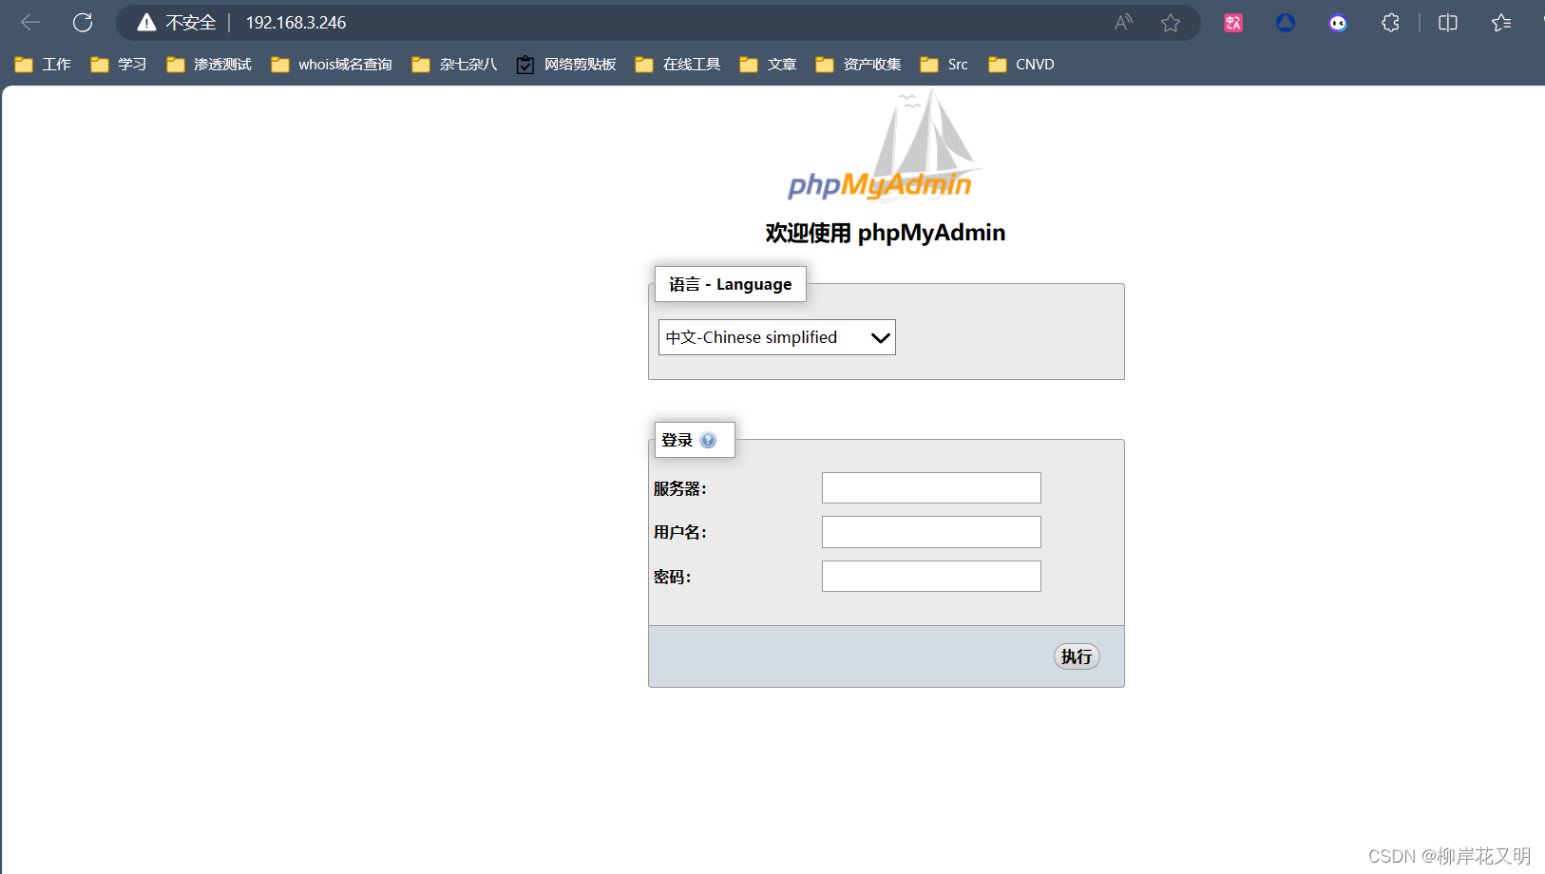Open the CNVD bookmark folder
This screenshot has height=874, width=1545.
click(x=1021, y=65)
